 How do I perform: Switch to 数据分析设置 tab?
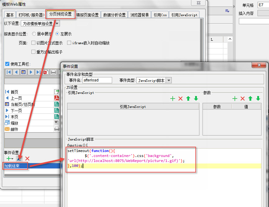pos(114,15)
